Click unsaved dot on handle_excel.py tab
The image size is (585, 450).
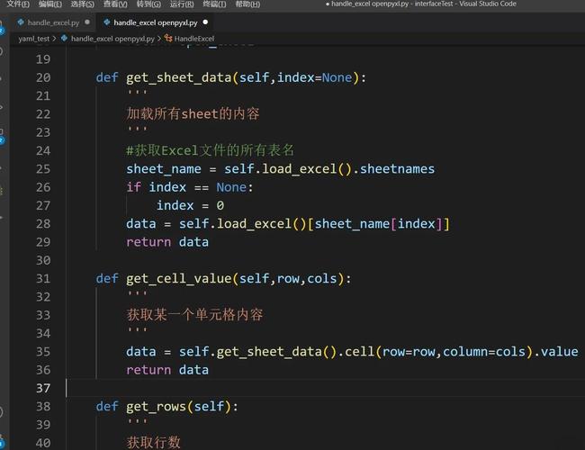87,22
